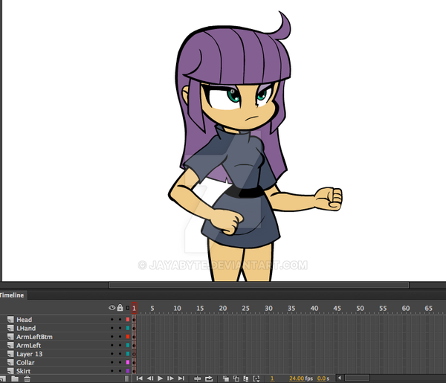Select the Skirt layer name

[x=23, y=371]
